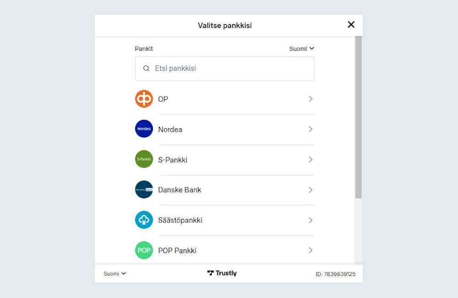
Task: Select S-Pankki from the bank list
Action: (173, 160)
